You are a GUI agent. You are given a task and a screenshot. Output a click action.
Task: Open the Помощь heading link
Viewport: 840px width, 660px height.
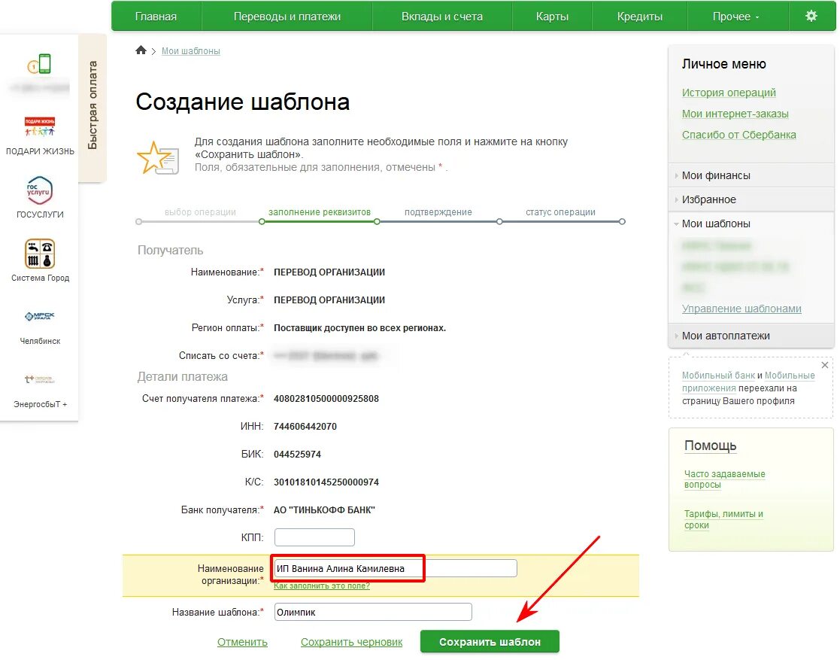pos(711,446)
